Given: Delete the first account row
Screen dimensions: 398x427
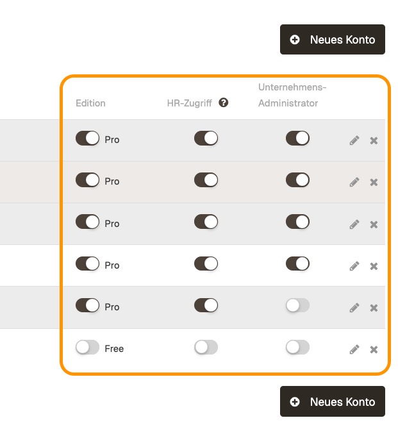Looking at the screenshot, I should coord(374,140).
